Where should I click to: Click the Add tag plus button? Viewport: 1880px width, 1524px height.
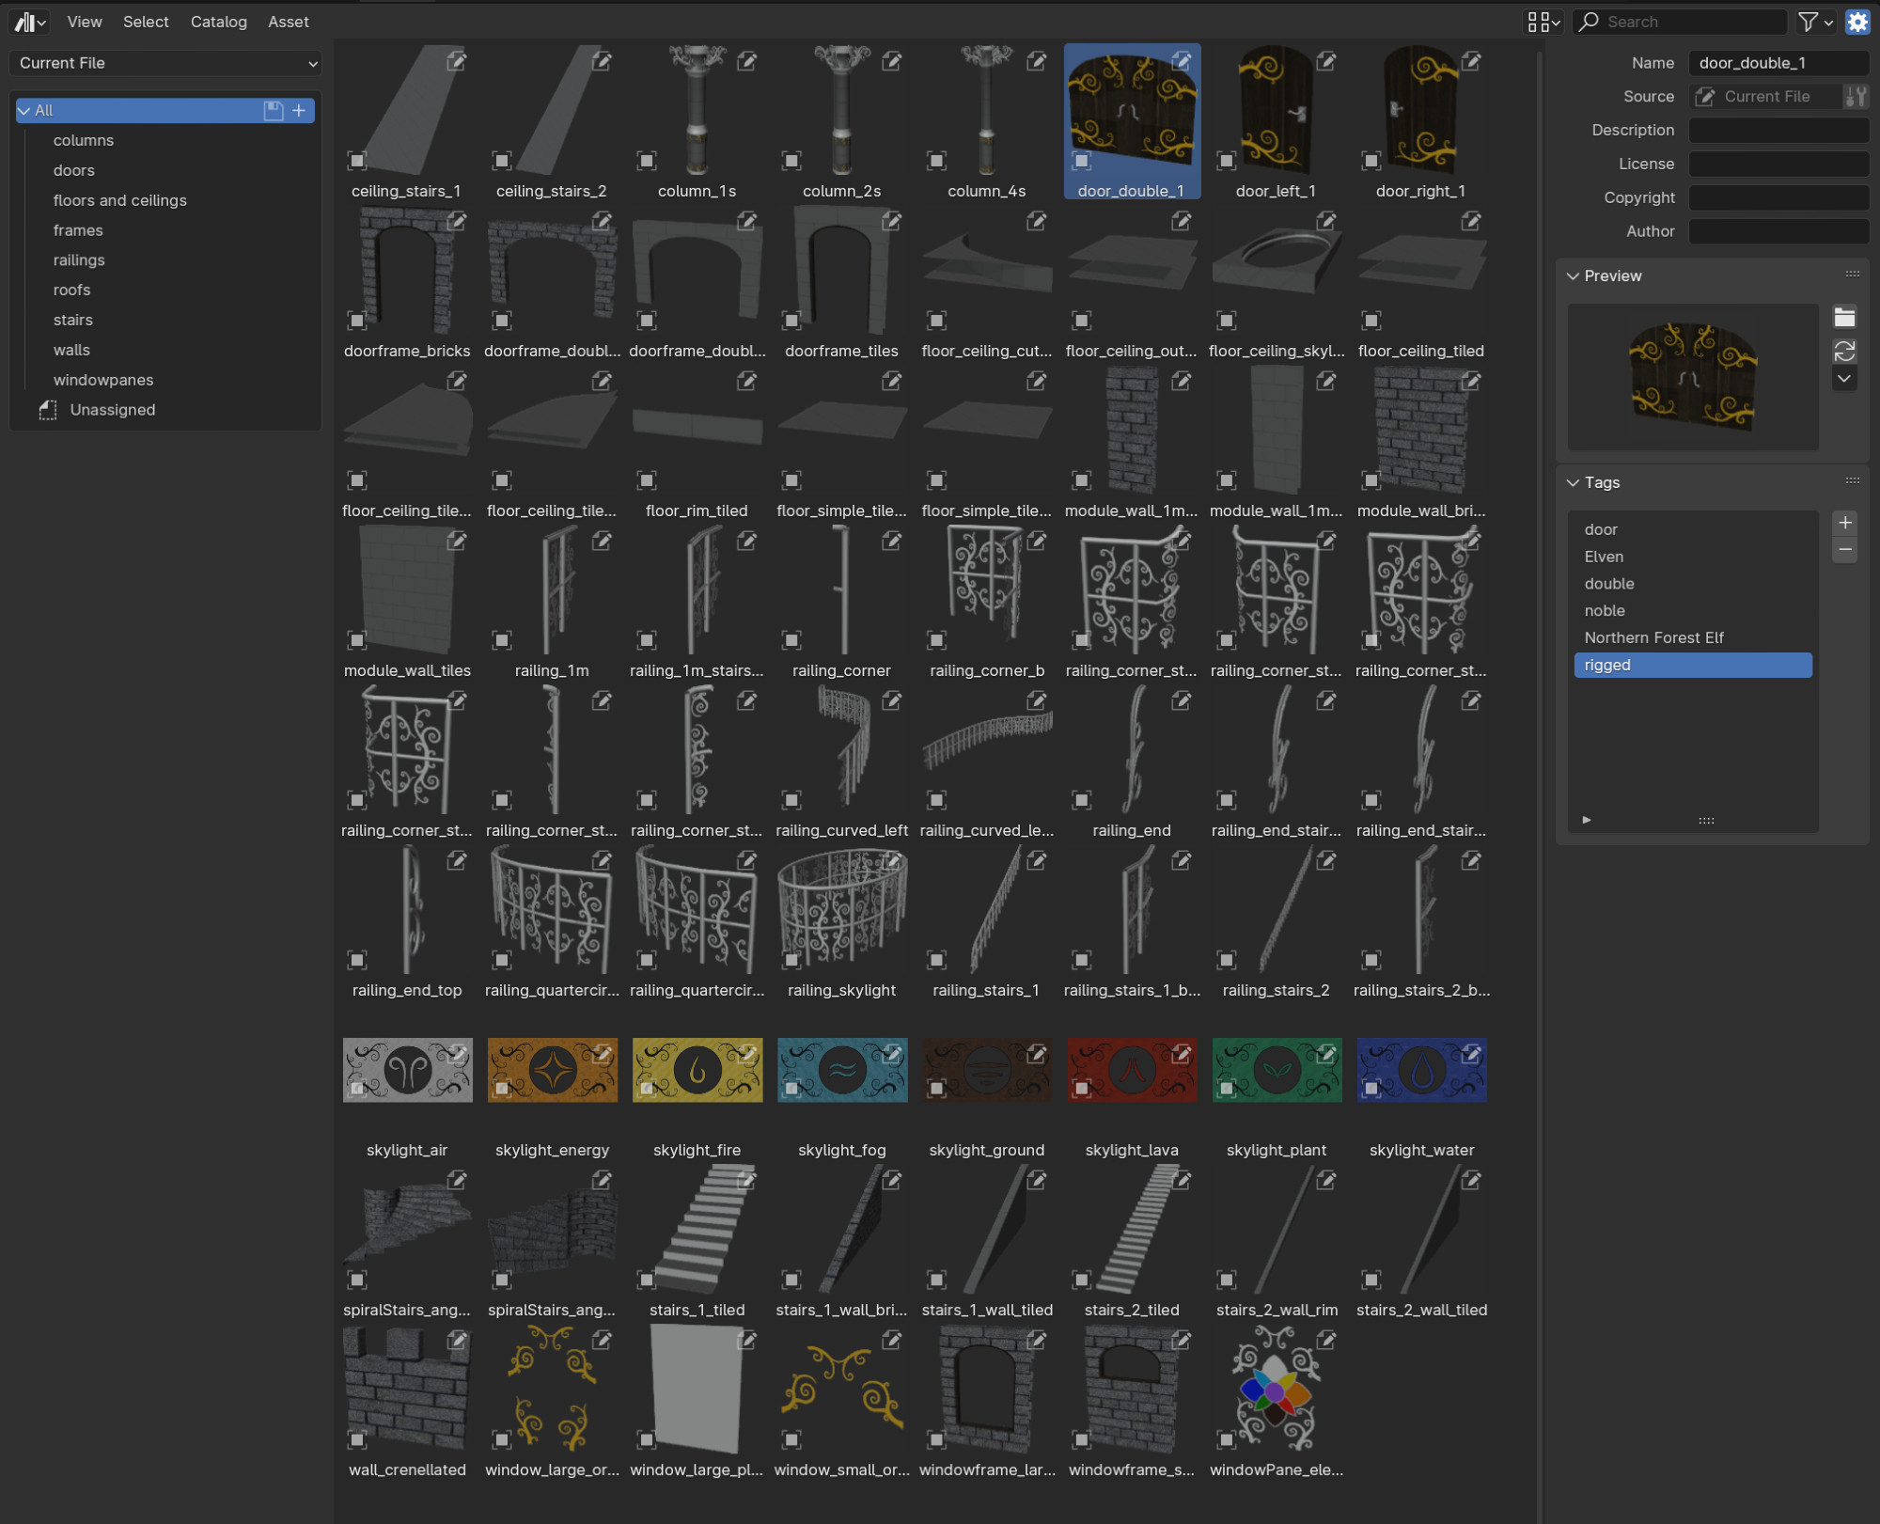[1846, 523]
